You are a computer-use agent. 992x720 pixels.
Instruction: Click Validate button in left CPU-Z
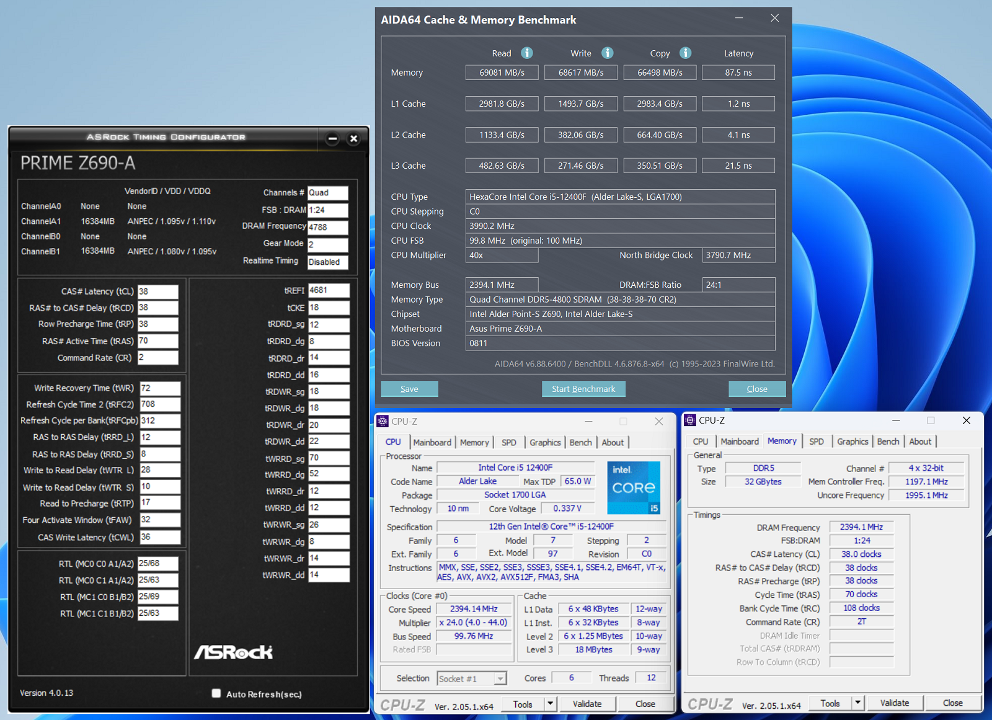pyautogui.click(x=587, y=704)
